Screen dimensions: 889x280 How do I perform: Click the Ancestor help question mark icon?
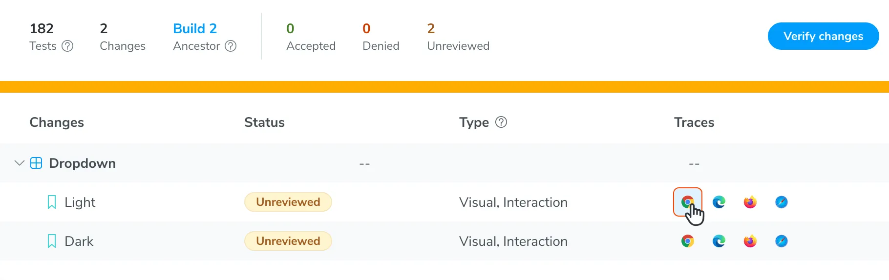pos(231,46)
